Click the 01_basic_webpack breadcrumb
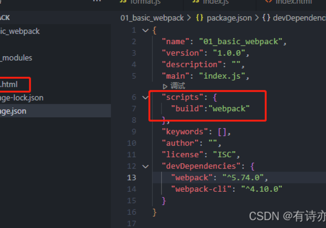Image resolution: width=326 pixels, height=228 pixels. [x=152, y=18]
